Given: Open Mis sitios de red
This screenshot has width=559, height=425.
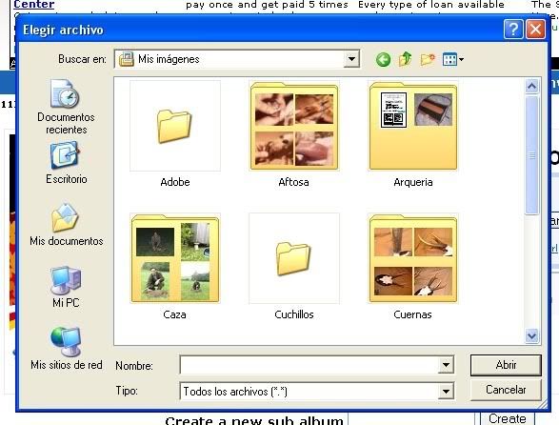Looking at the screenshot, I should pos(67,349).
